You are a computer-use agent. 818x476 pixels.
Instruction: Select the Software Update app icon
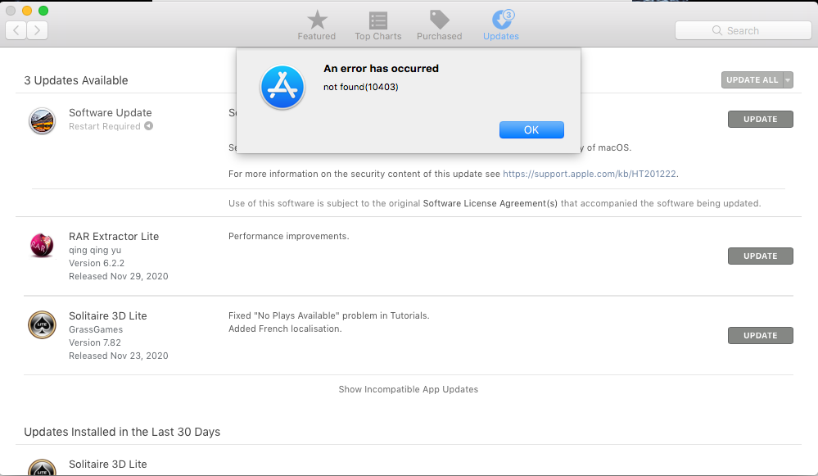[x=42, y=121]
